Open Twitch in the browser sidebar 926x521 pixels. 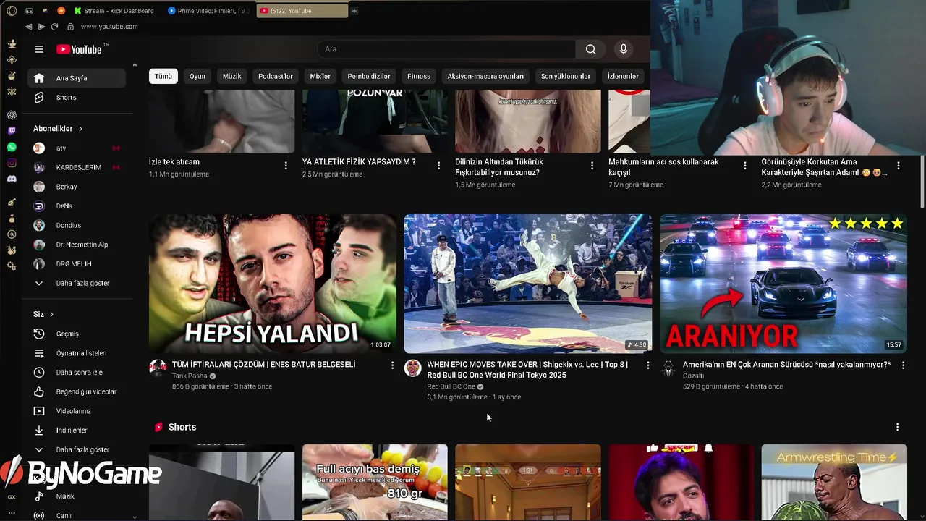pos(12,131)
